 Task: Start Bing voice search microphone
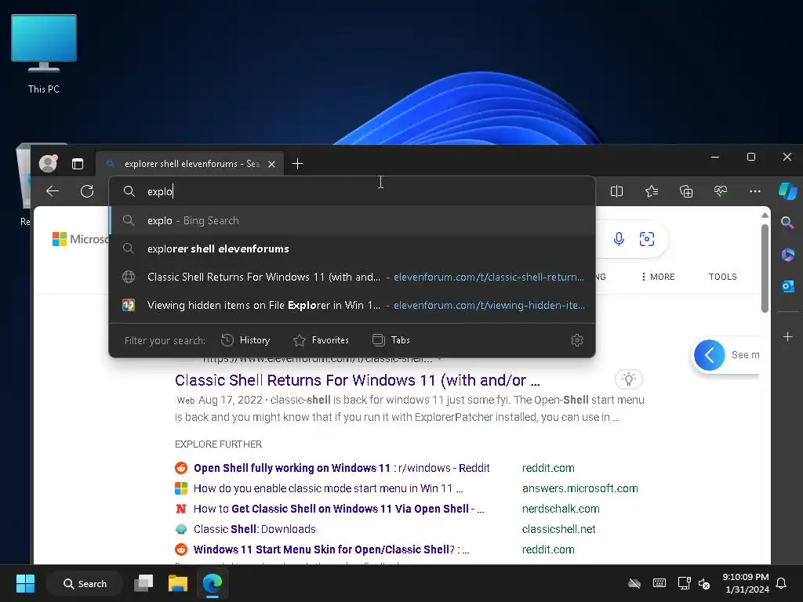tap(619, 239)
